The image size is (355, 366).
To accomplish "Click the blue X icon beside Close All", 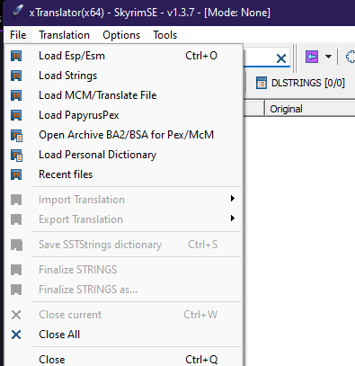I will pos(16,335).
